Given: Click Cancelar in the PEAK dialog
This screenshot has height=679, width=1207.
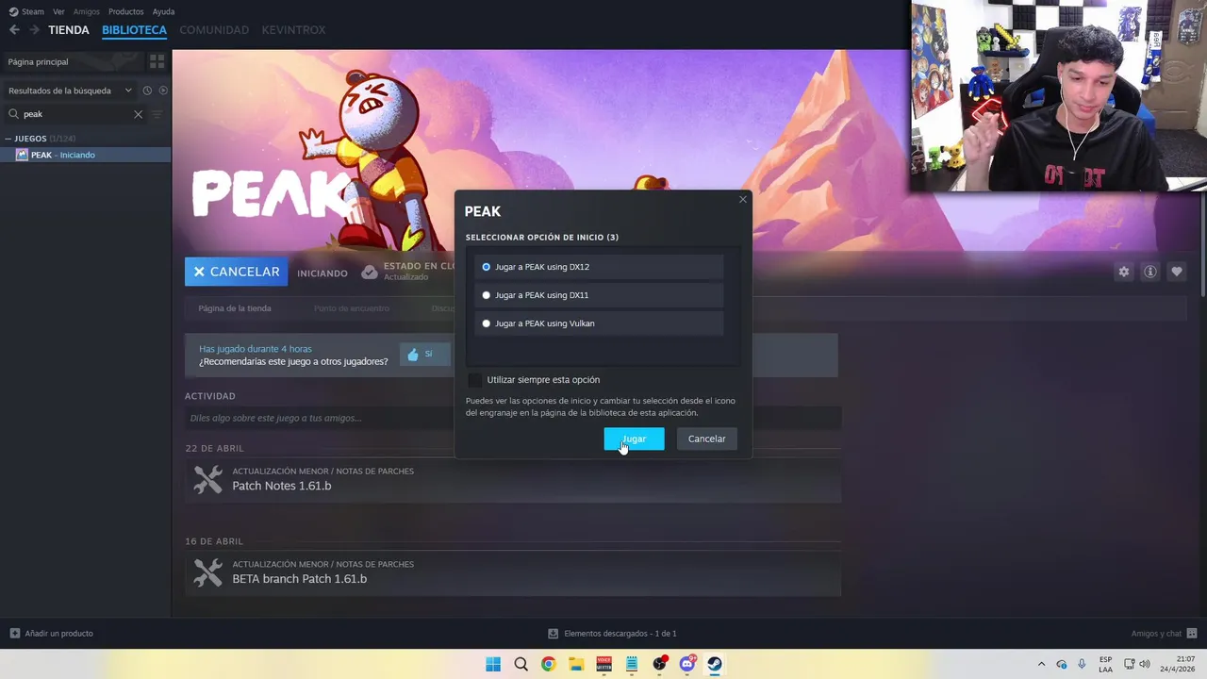Looking at the screenshot, I should [x=706, y=439].
